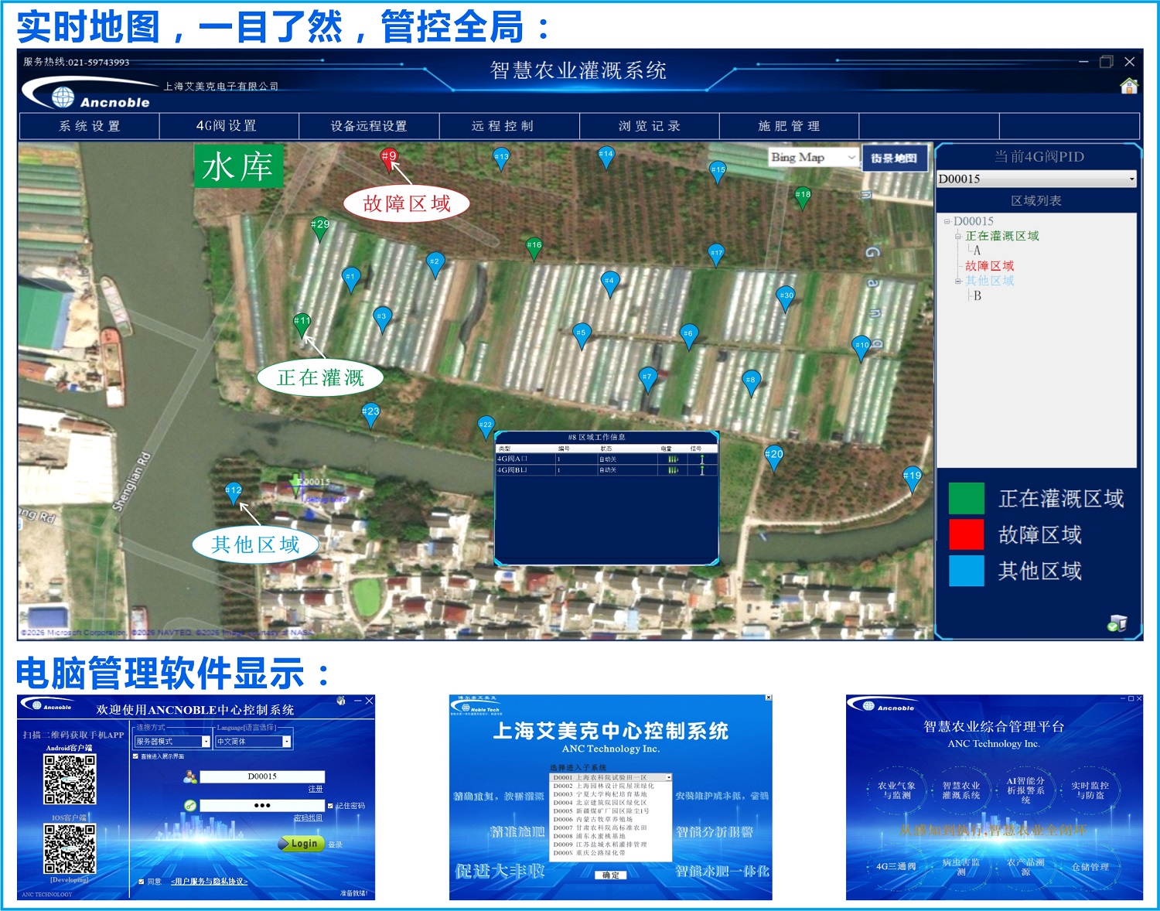Screen dimensions: 1160x911
Task: Click the 密码找回 link
Action: [x=309, y=817]
